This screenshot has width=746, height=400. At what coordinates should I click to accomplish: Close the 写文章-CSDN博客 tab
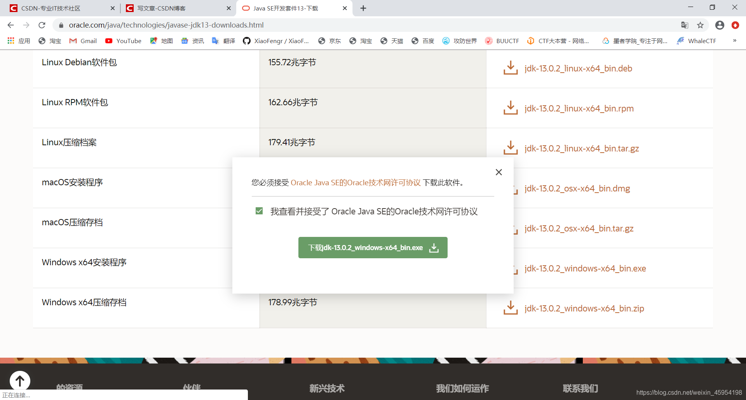point(228,8)
